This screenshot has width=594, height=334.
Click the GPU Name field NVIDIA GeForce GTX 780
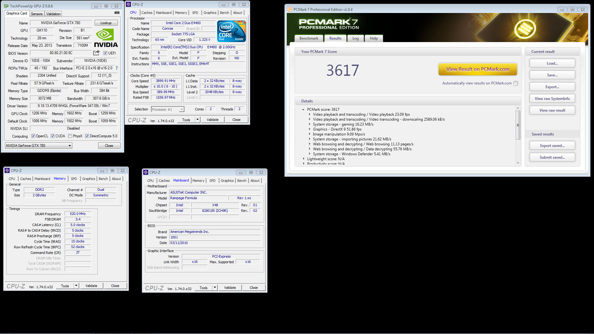pyautogui.click(x=61, y=23)
